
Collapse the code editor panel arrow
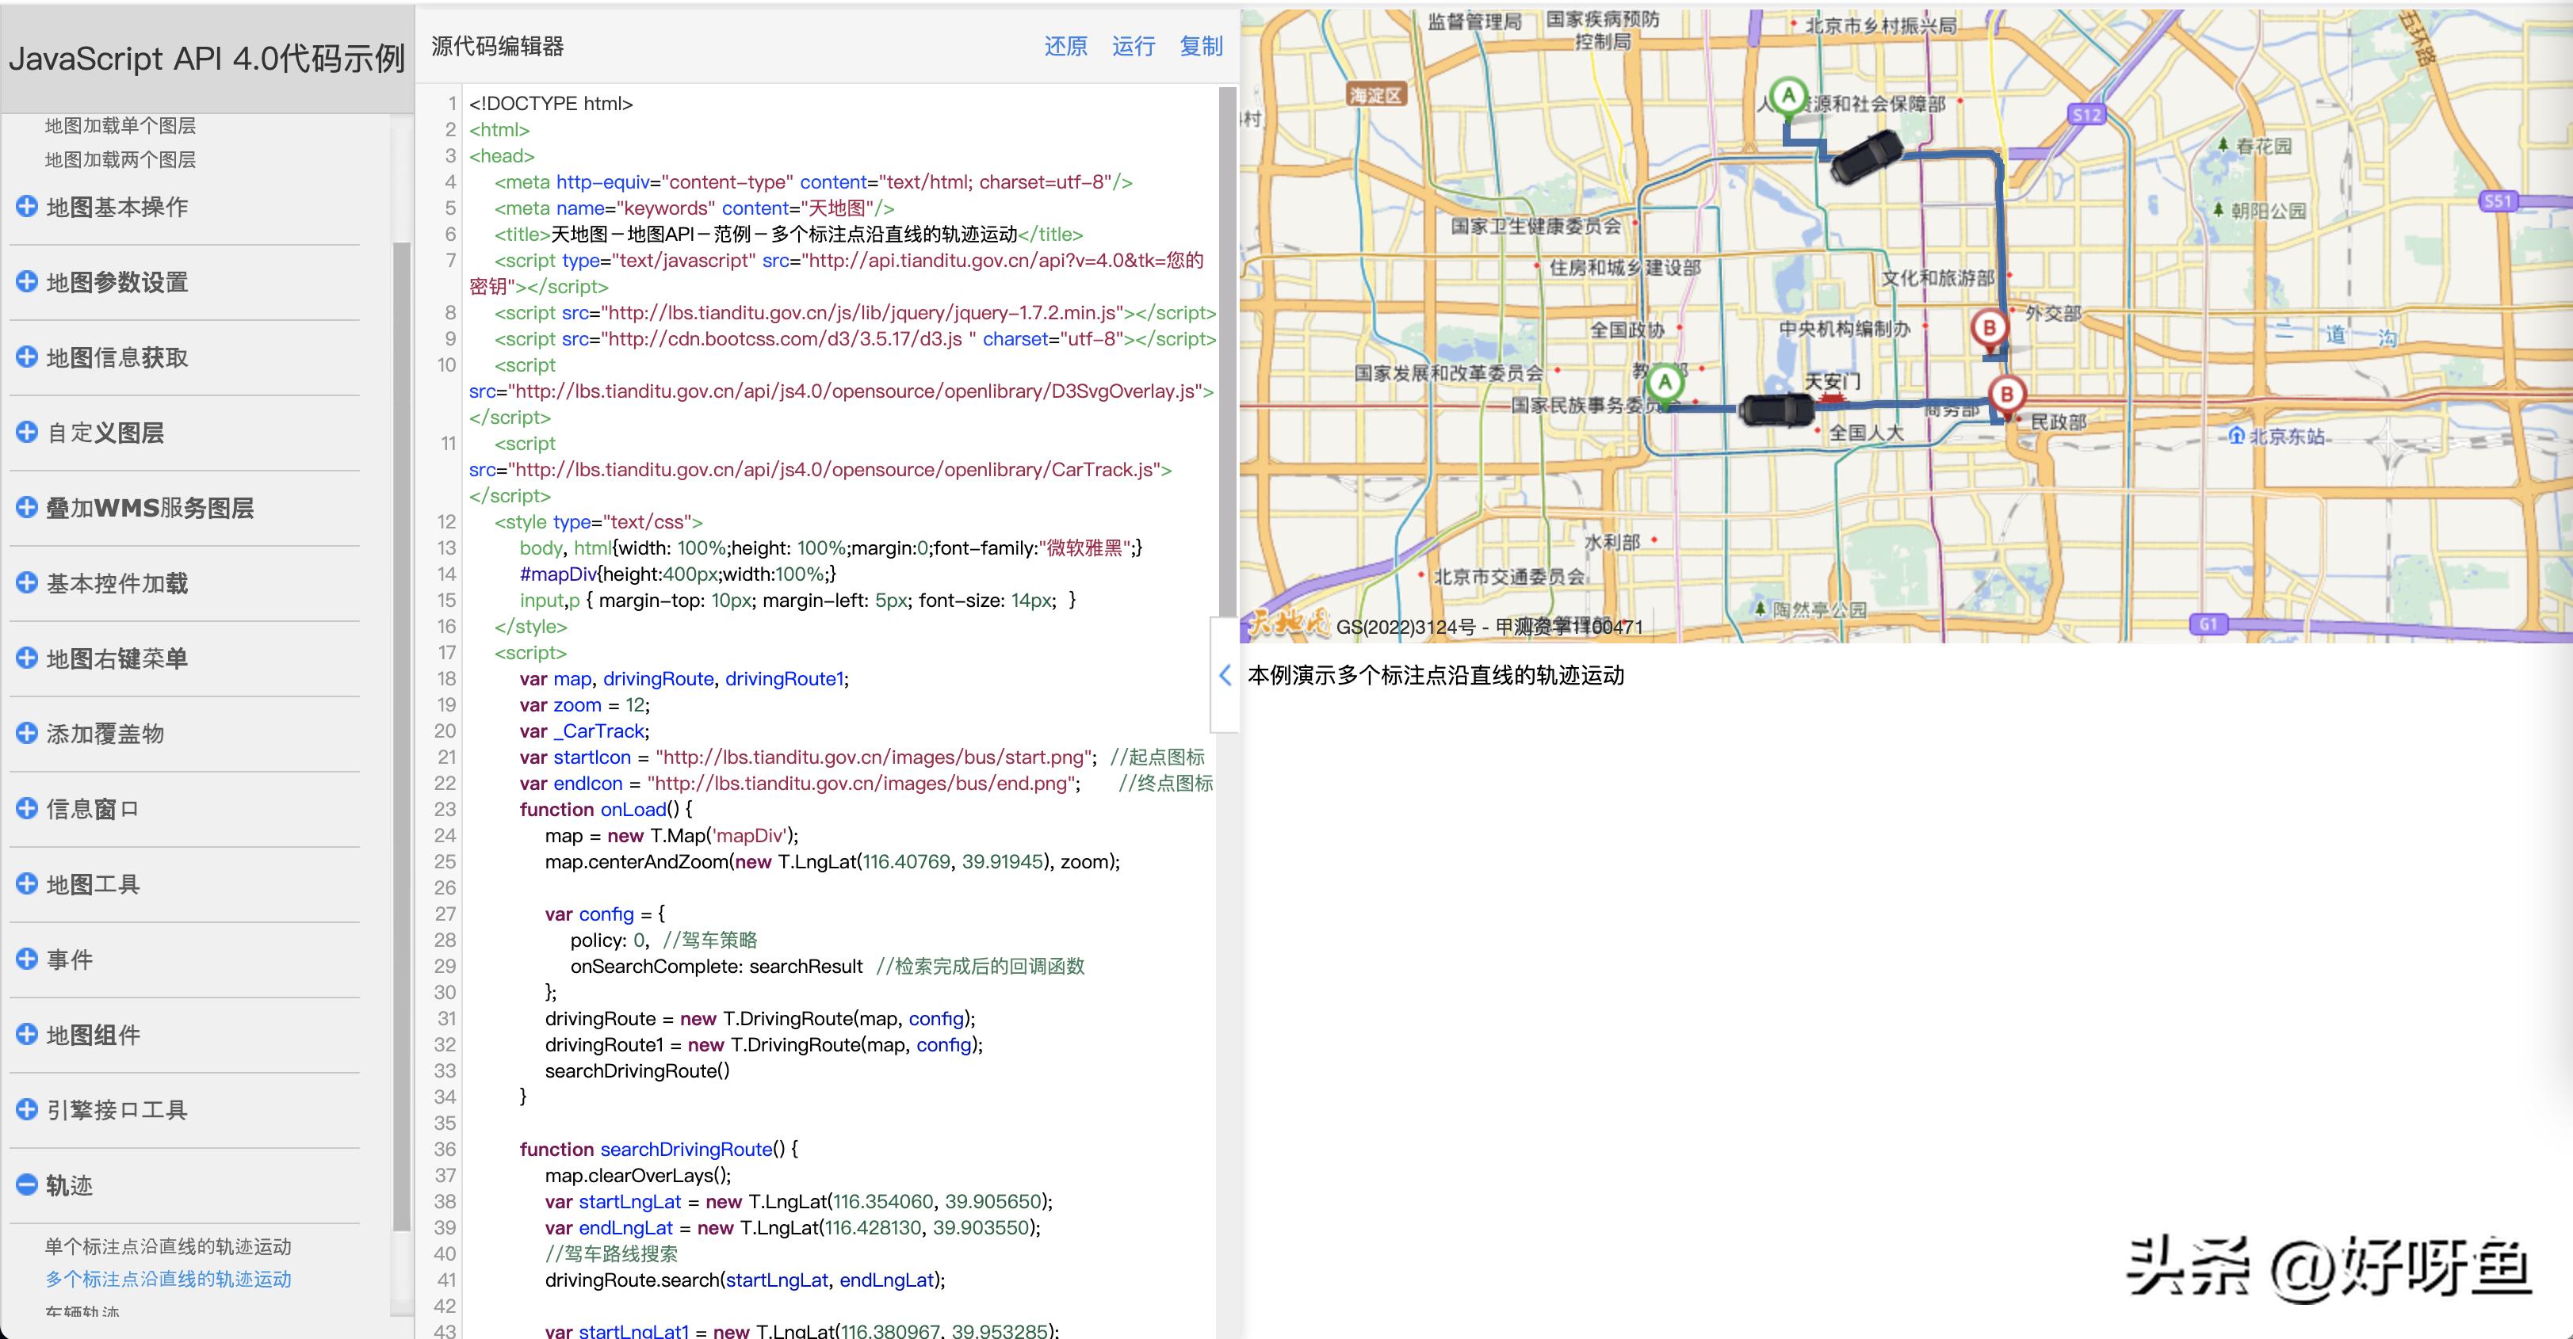[x=1225, y=675]
